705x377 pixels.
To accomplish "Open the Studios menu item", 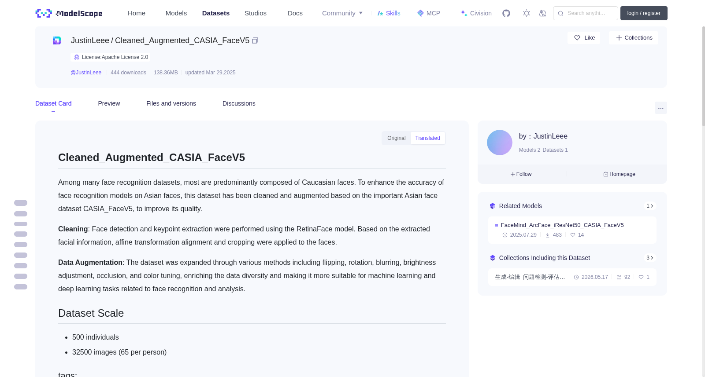I will (x=256, y=13).
